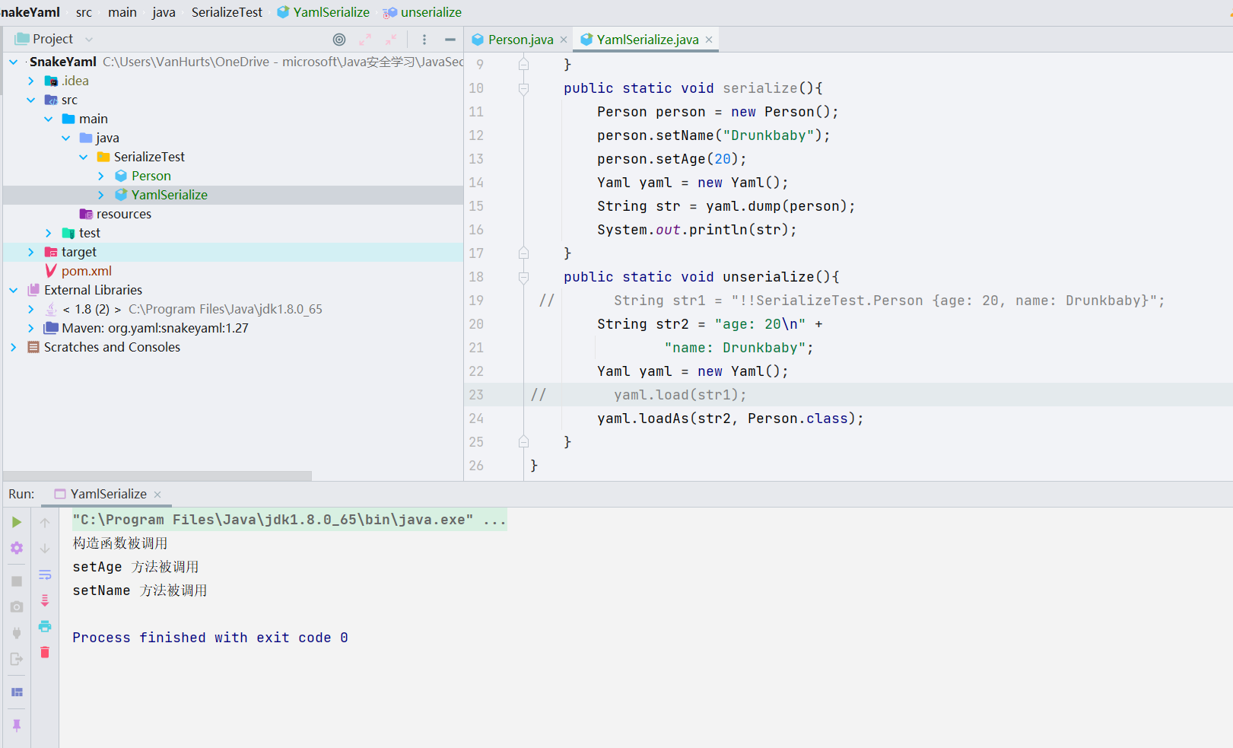Click the Project panel horizontal scrollbar
1233x748 pixels.
[x=157, y=476]
